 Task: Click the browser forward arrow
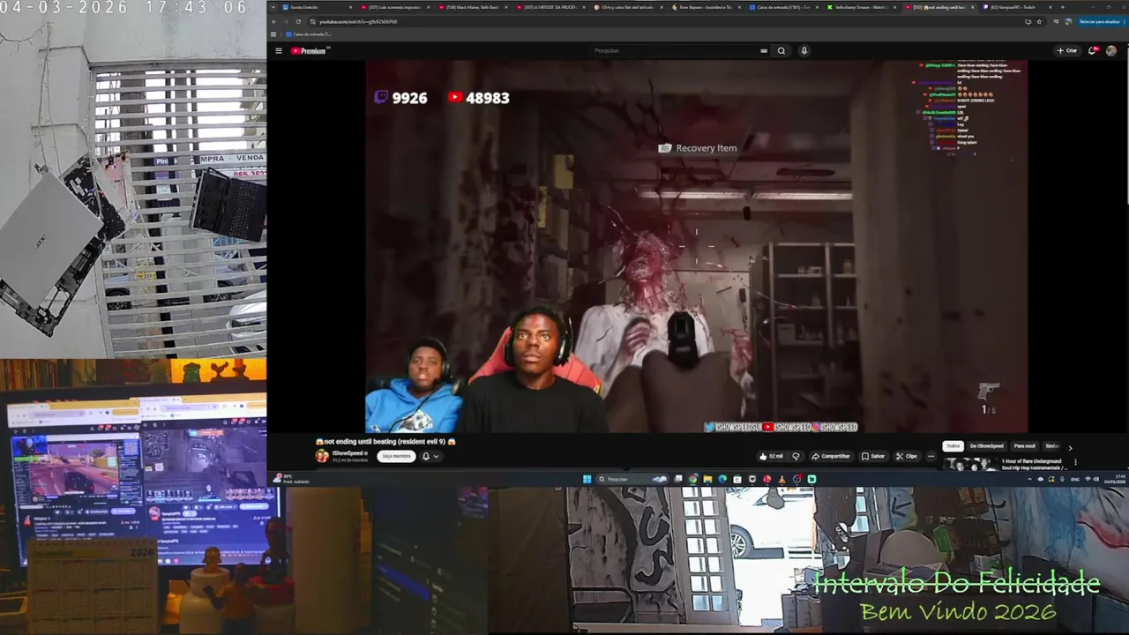click(x=285, y=21)
